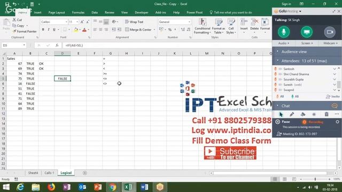
Task: Open the Name Box dropdown arrow
Action: click(x=24, y=45)
